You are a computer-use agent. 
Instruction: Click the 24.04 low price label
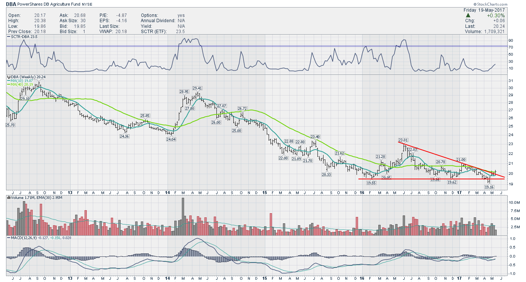[171, 139]
